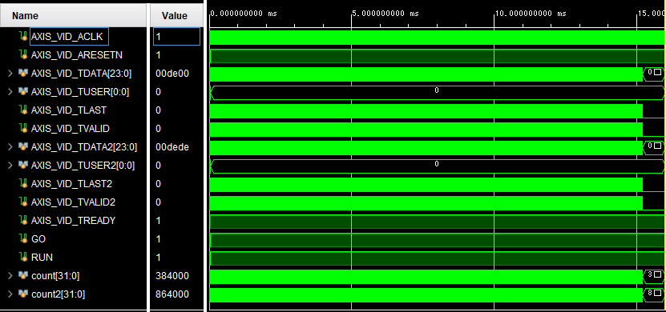
Task: Select the AXIS_VID_TLAST signal name
Action: [68, 110]
